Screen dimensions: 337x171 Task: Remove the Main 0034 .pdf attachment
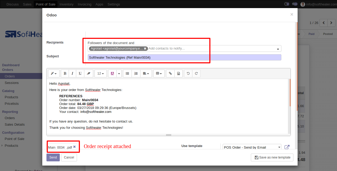pos(74,147)
